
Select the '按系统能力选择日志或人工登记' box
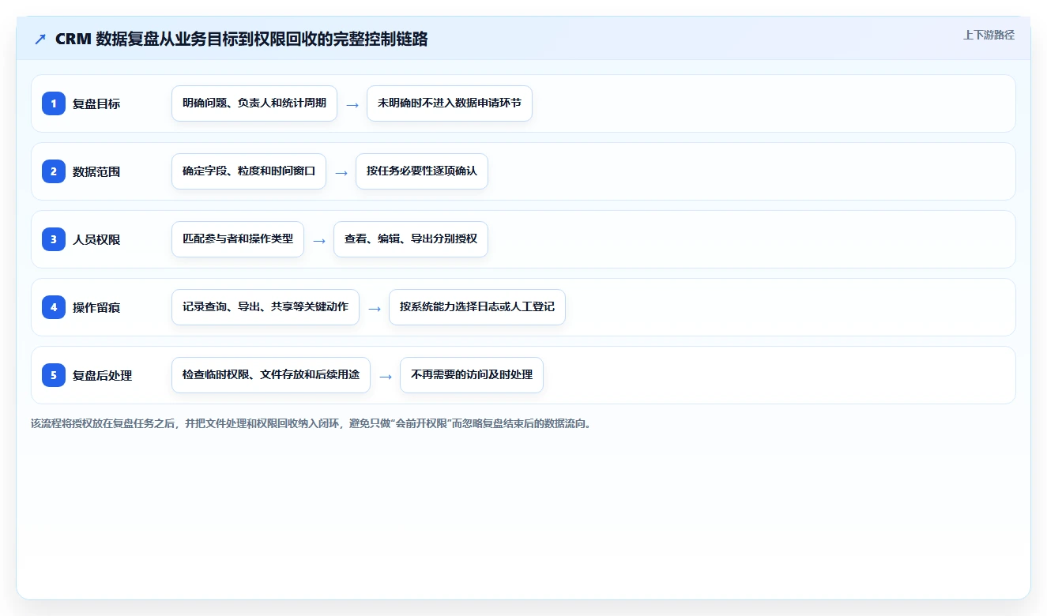477,307
